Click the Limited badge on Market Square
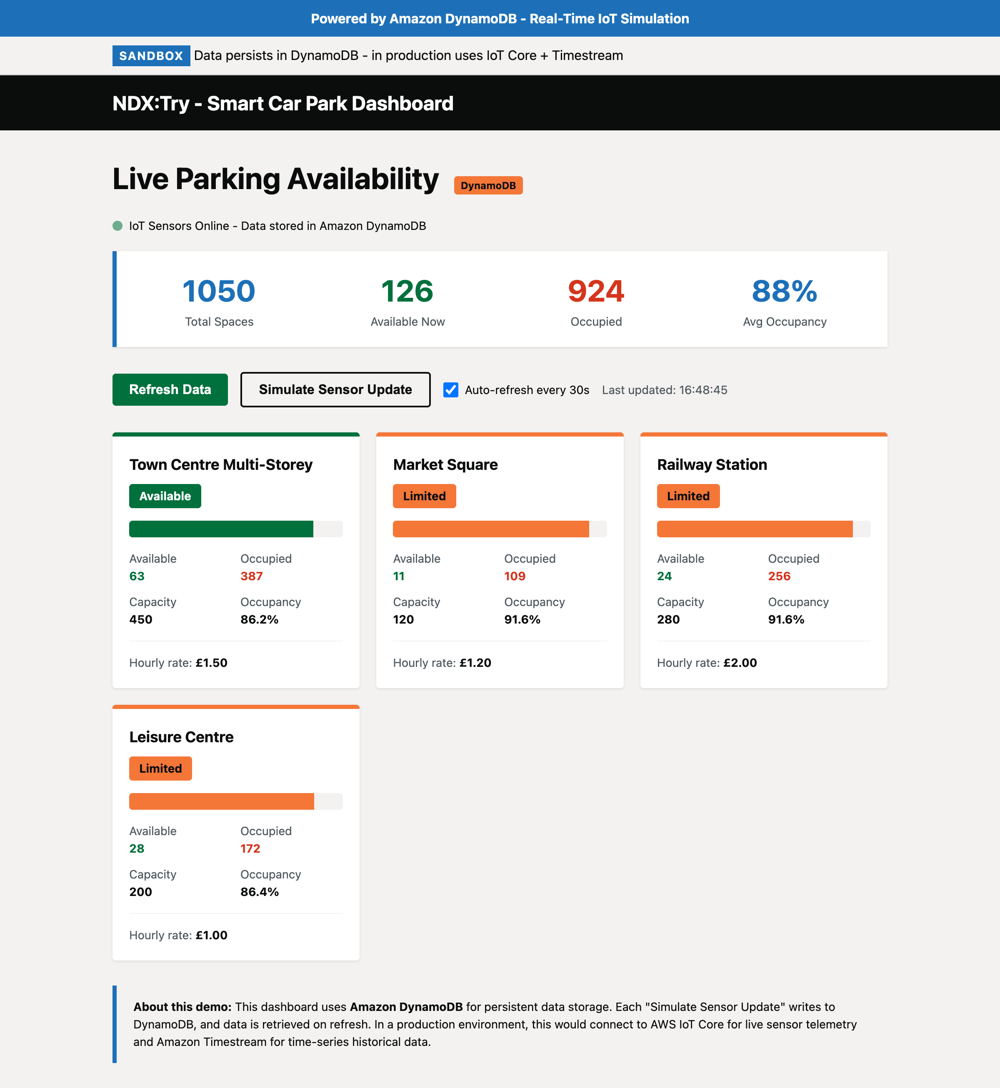This screenshot has width=1000, height=1088. point(424,496)
